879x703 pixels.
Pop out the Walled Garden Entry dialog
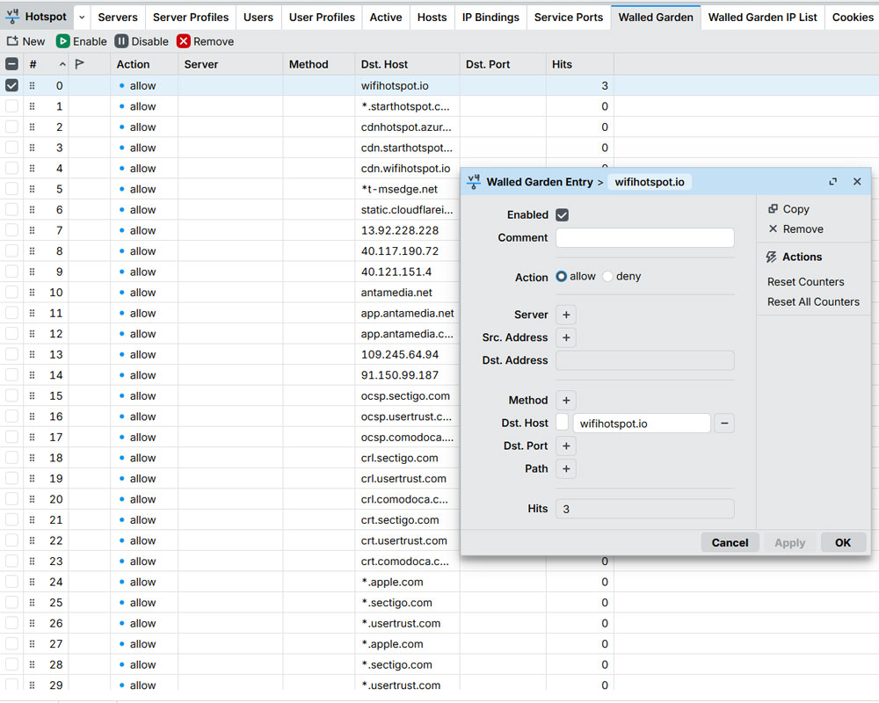[x=832, y=182]
